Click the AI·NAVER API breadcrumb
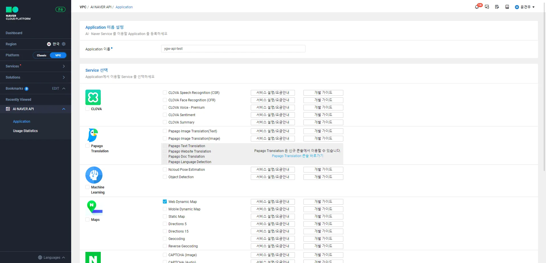The width and height of the screenshot is (546, 263). (101, 7)
